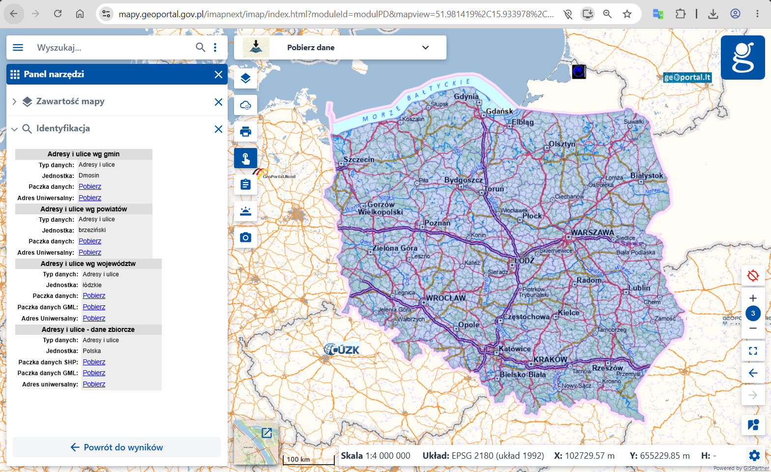
Task: Open the print map tool
Action: (246, 131)
